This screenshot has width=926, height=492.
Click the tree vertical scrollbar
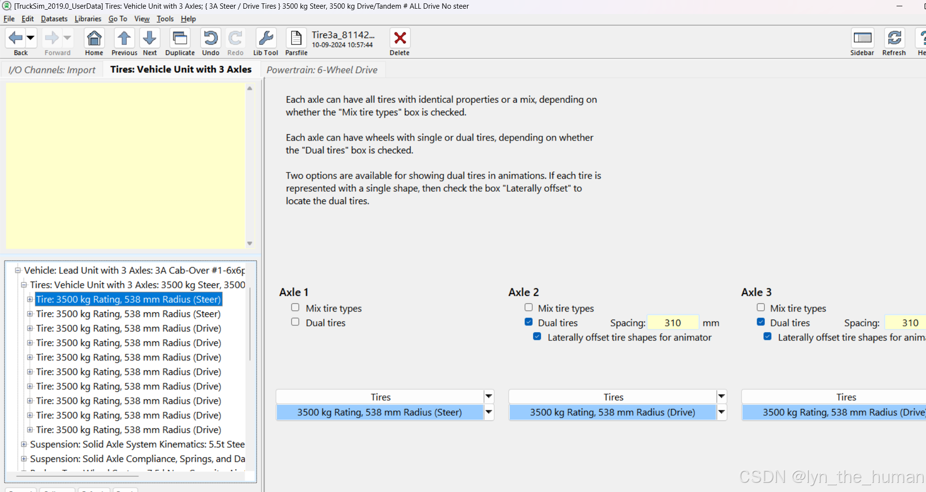pos(249,324)
